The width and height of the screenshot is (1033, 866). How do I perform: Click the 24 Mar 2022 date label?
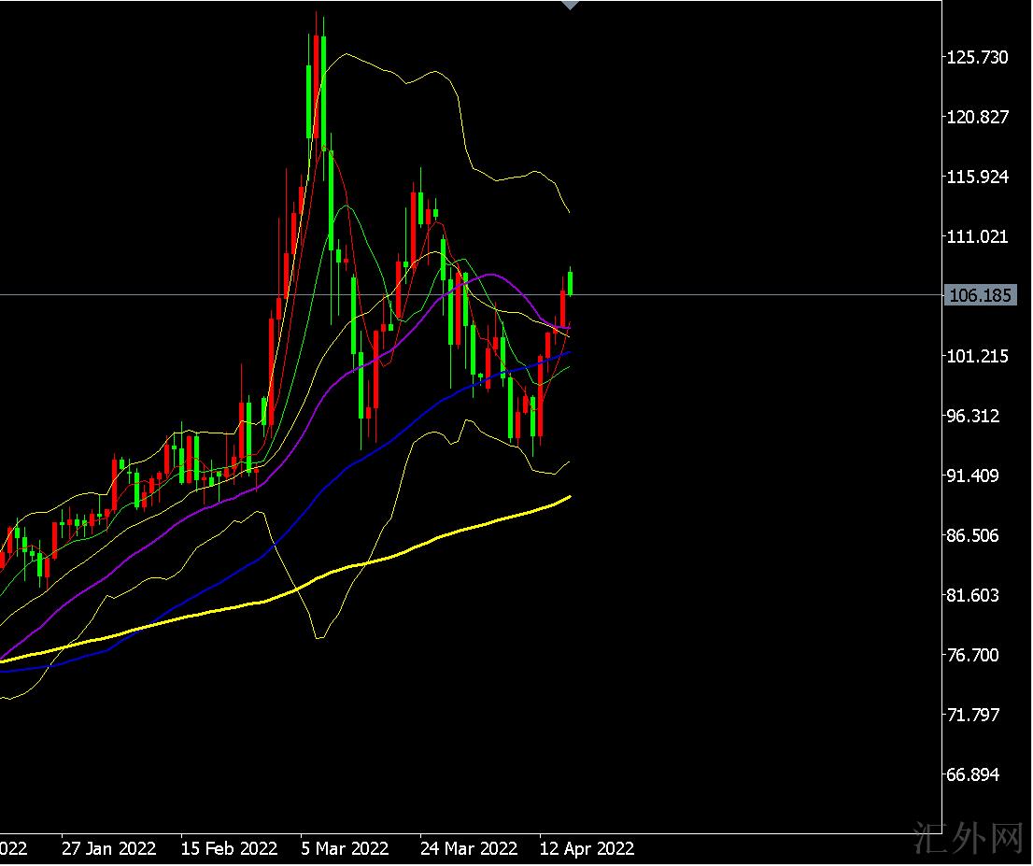(x=468, y=848)
